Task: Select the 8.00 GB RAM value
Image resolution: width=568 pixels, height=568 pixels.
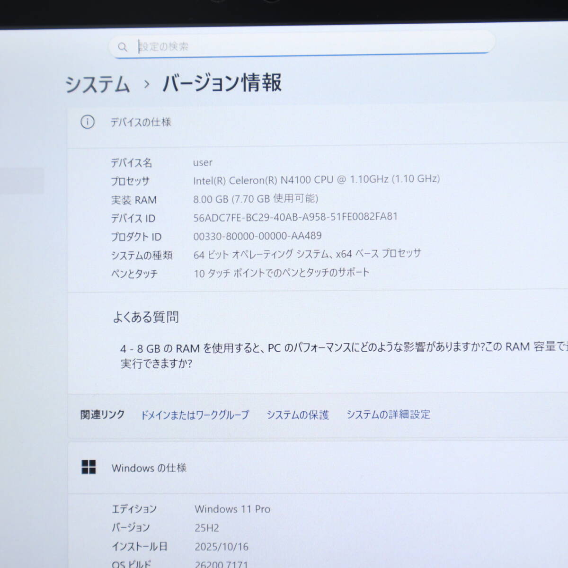Action: tap(256, 199)
